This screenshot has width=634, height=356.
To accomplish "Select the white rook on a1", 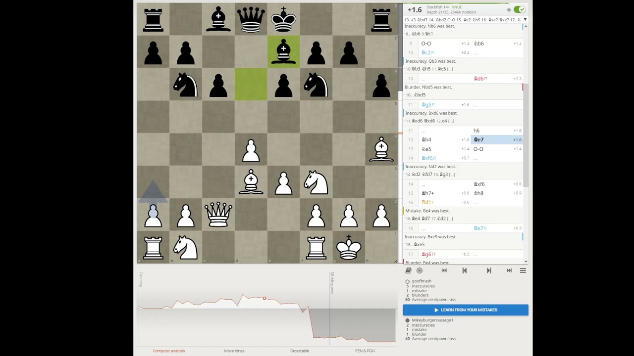I will [153, 247].
